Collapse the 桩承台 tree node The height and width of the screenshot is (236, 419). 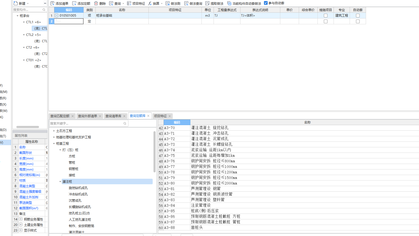[17, 16]
